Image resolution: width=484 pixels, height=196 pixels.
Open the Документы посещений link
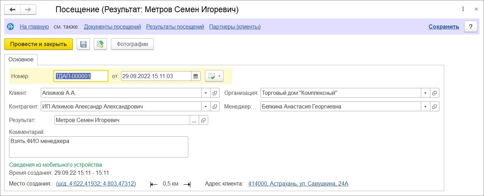[x=112, y=27]
